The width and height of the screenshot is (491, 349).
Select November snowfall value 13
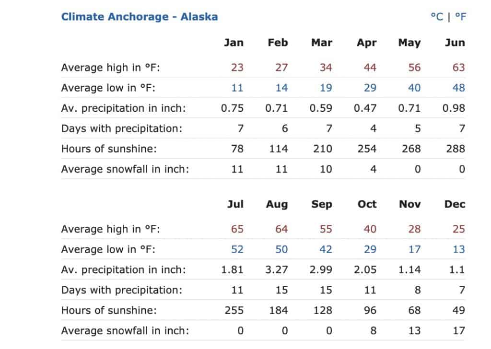[x=414, y=330]
